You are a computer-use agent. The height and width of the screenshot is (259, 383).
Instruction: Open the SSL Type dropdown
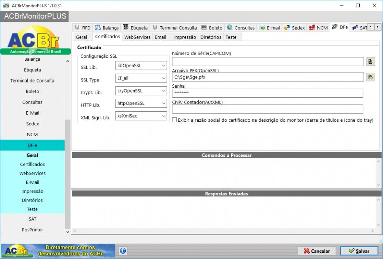[141, 78]
